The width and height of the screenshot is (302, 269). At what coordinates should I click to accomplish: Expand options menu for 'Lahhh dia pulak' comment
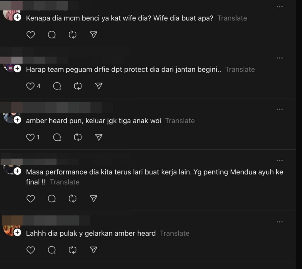[x=280, y=222]
